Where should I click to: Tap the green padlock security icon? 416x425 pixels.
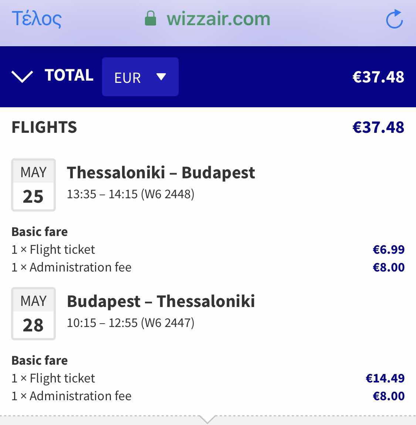click(x=150, y=18)
